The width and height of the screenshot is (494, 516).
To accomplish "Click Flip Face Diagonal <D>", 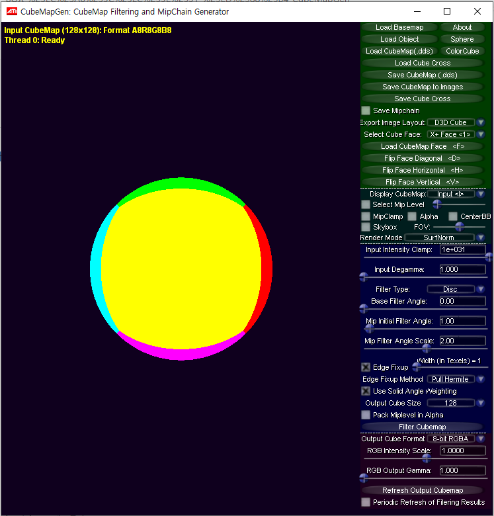I will [423, 158].
